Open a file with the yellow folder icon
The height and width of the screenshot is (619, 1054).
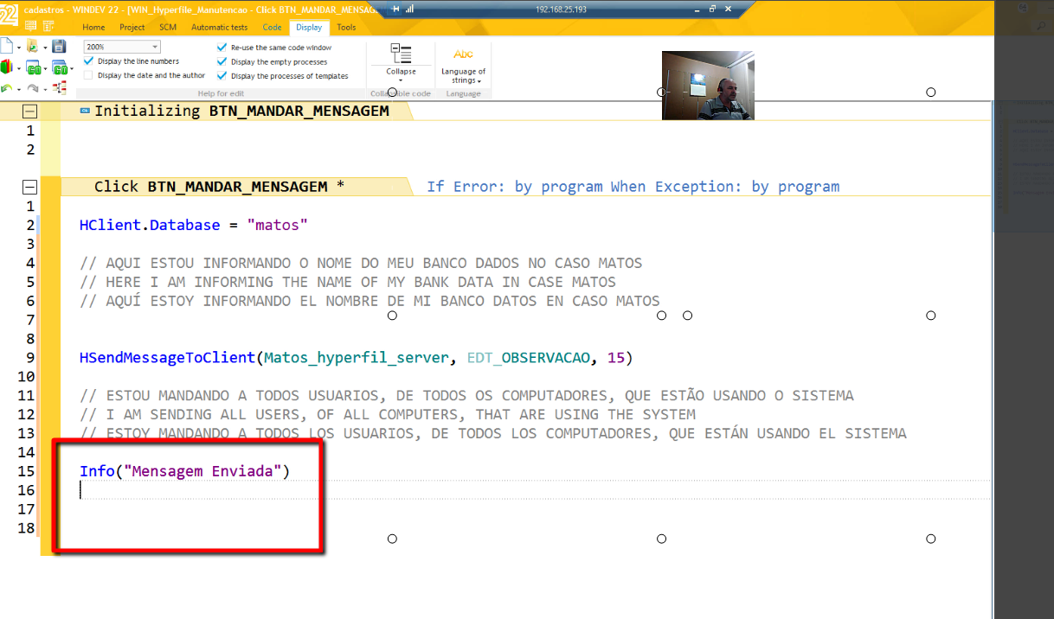point(32,46)
